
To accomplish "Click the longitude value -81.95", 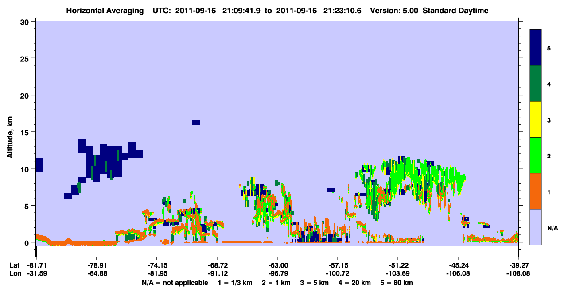I will pyautogui.click(x=156, y=273).
